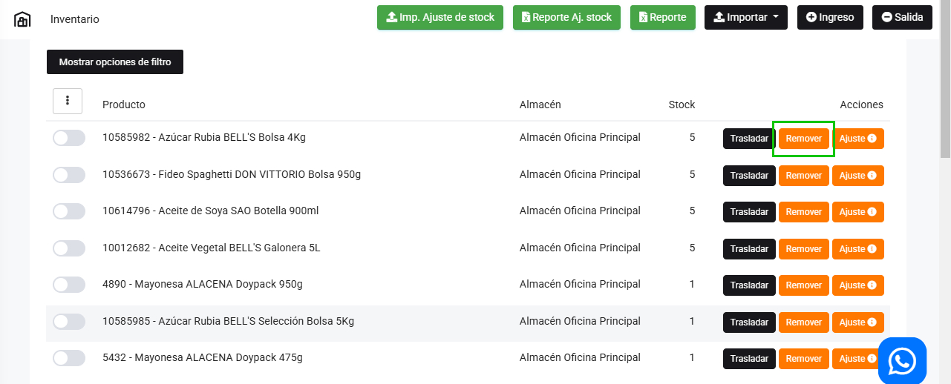Click the Producto column header
Viewport: 951px width, 384px height.
click(x=124, y=105)
